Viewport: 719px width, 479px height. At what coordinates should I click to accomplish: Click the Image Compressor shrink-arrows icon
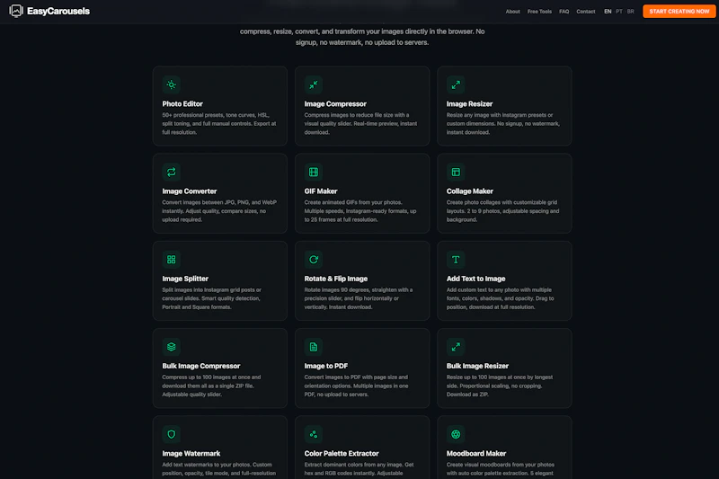(x=313, y=84)
